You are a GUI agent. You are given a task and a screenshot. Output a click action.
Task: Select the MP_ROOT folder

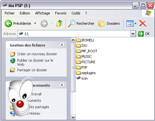click(87, 51)
